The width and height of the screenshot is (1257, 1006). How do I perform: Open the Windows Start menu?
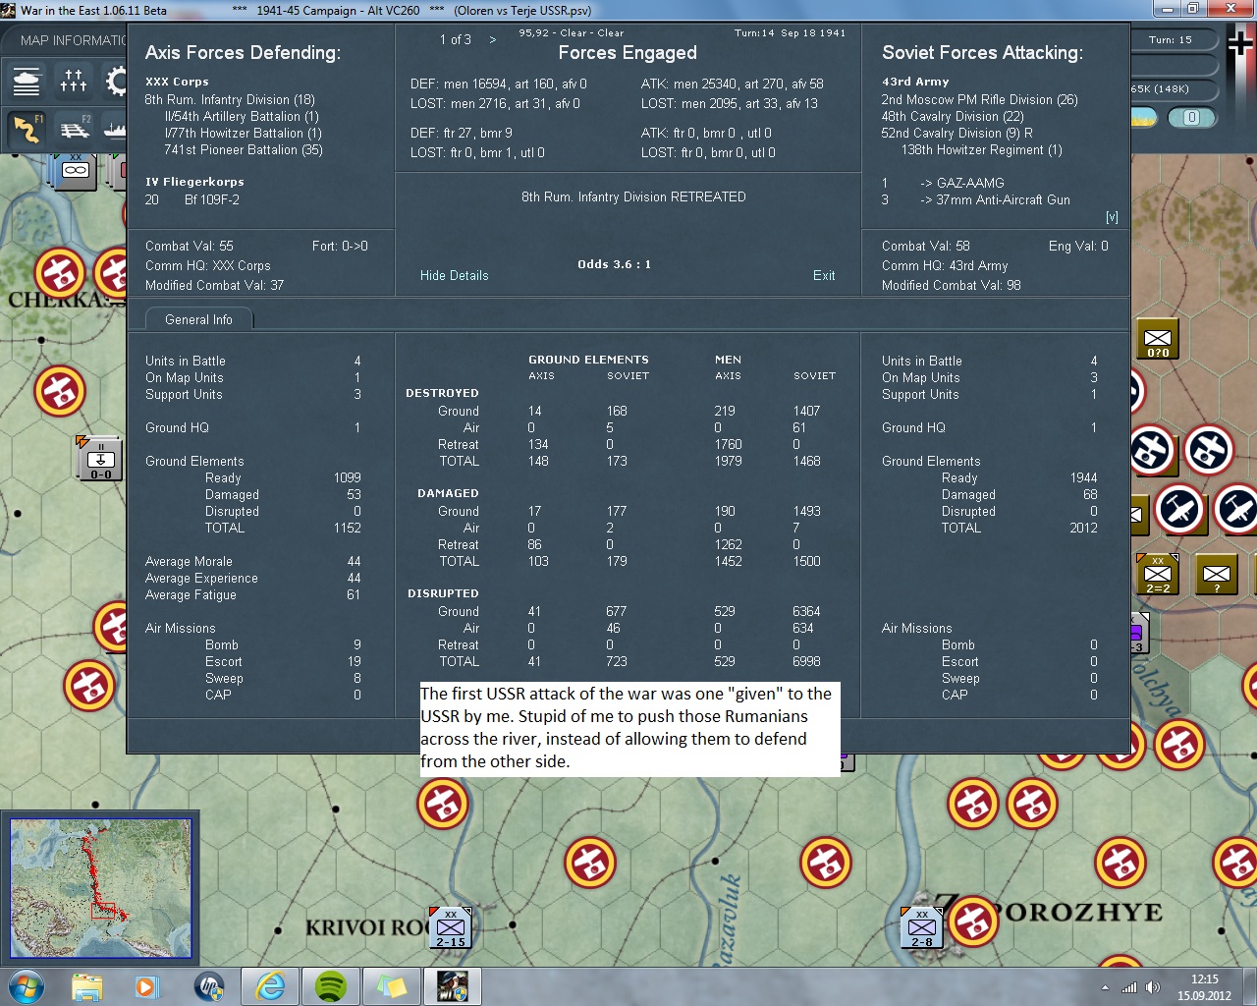(x=25, y=986)
